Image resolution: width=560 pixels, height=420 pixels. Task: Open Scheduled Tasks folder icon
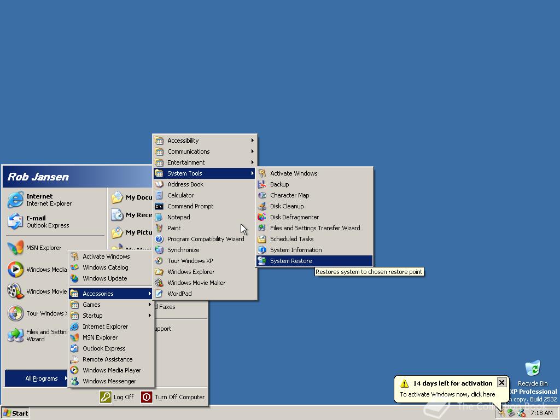pyautogui.click(x=262, y=239)
